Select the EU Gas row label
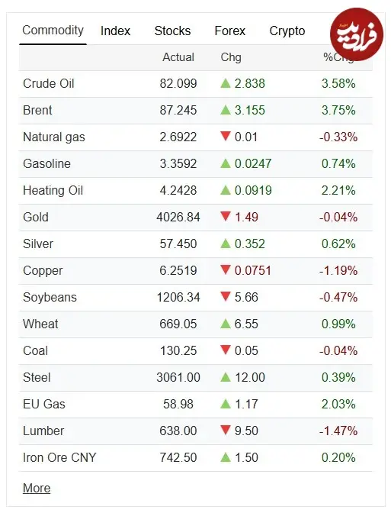 (x=44, y=404)
